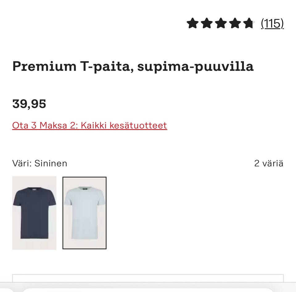Click the first rating star
The width and height of the screenshot is (296, 292).
coord(192,23)
